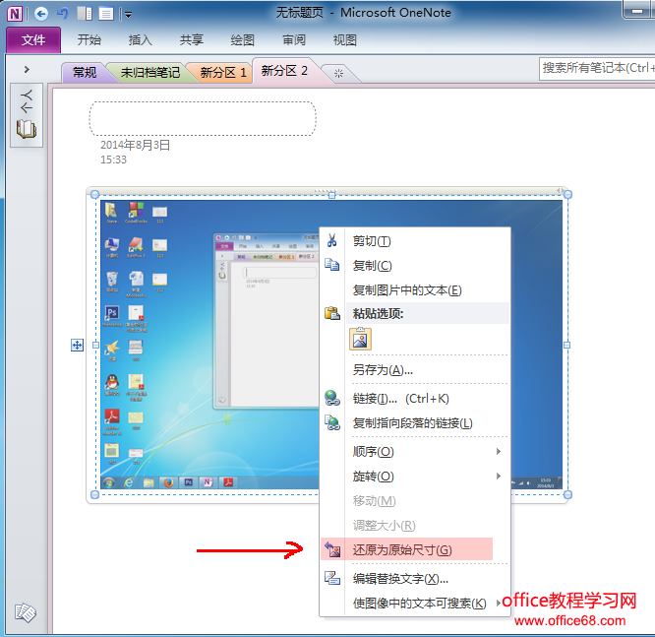This screenshot has width=655, height=637.
Task: Expand the notebook navigation bar chevron
Action: click(27, 69)
